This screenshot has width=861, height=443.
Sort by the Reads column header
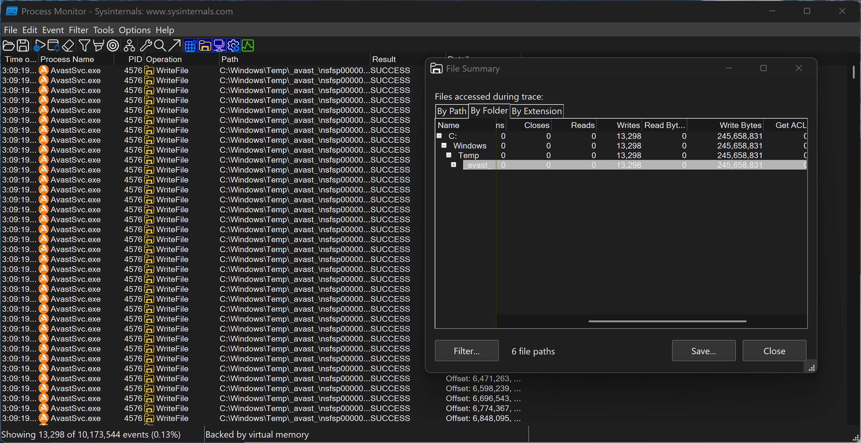(574, 125)
